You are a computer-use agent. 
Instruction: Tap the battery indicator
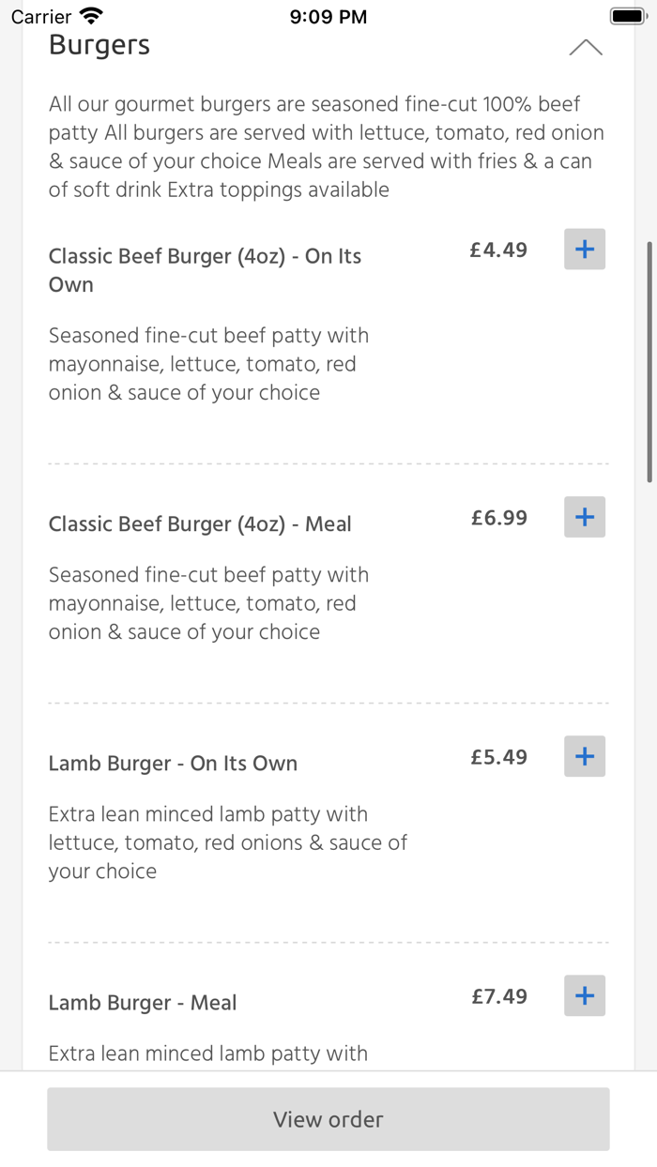tap(628, 15)
